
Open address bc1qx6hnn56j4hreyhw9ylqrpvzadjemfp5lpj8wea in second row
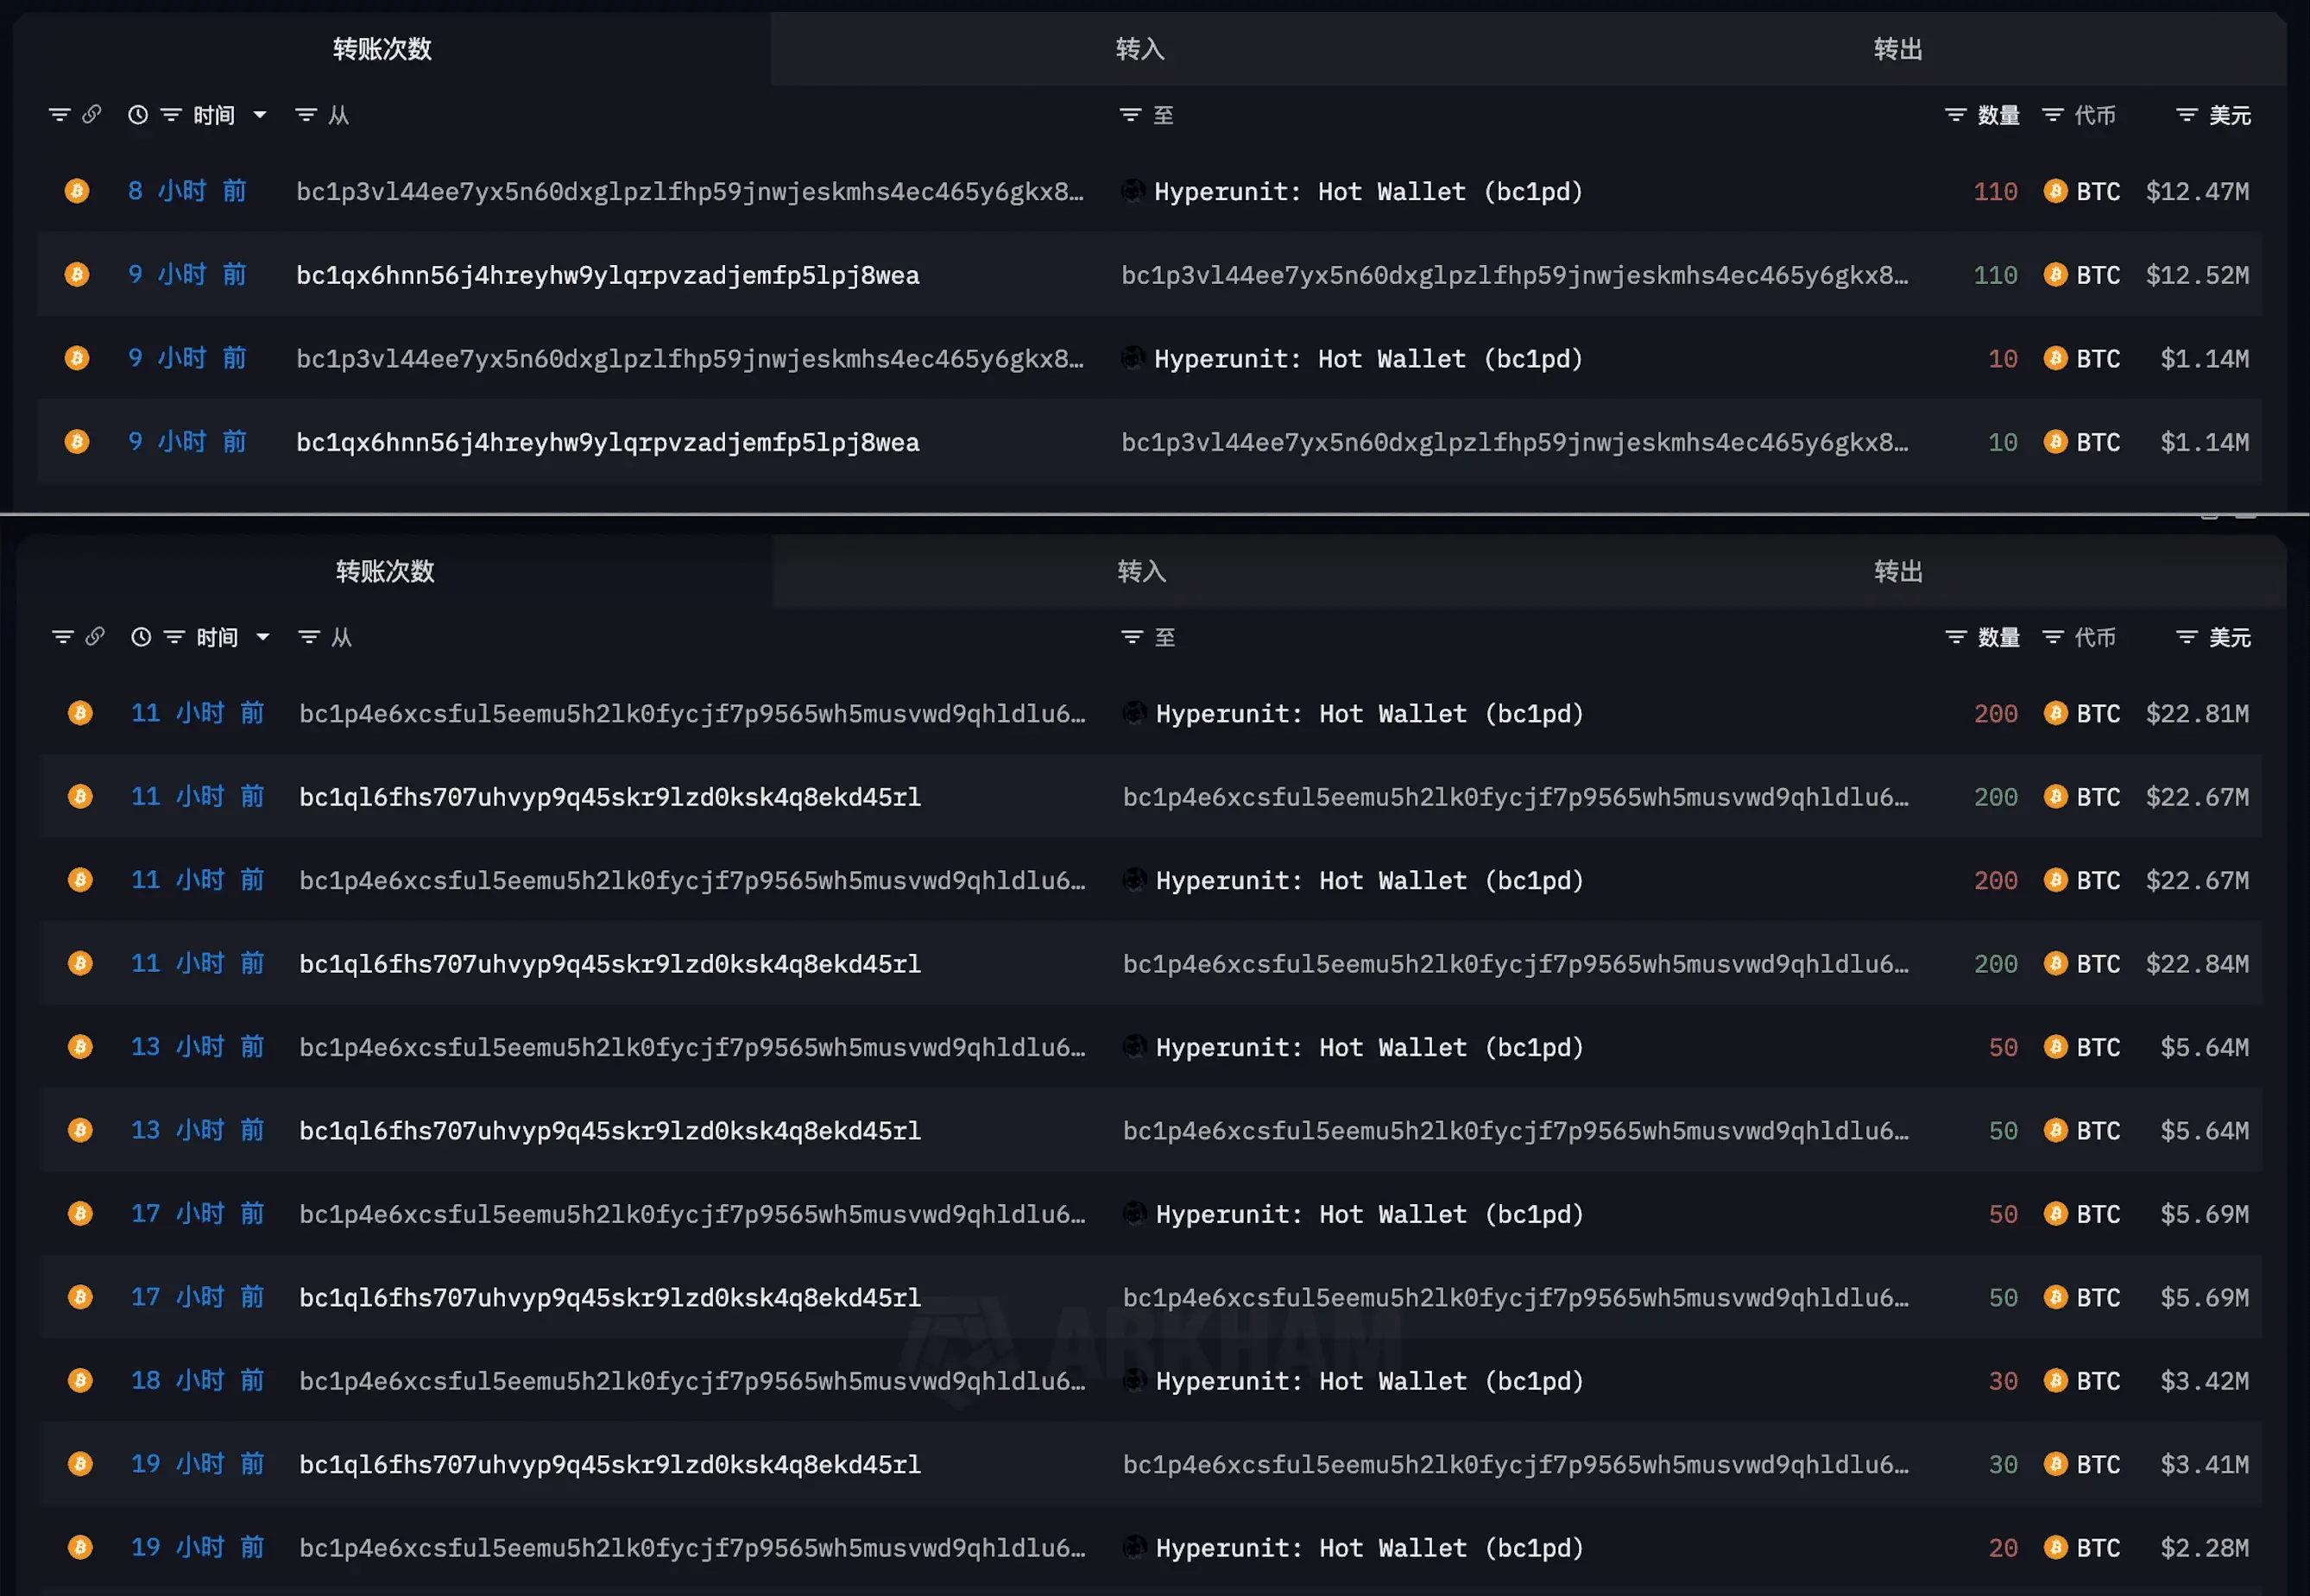(x=608, y=275)
